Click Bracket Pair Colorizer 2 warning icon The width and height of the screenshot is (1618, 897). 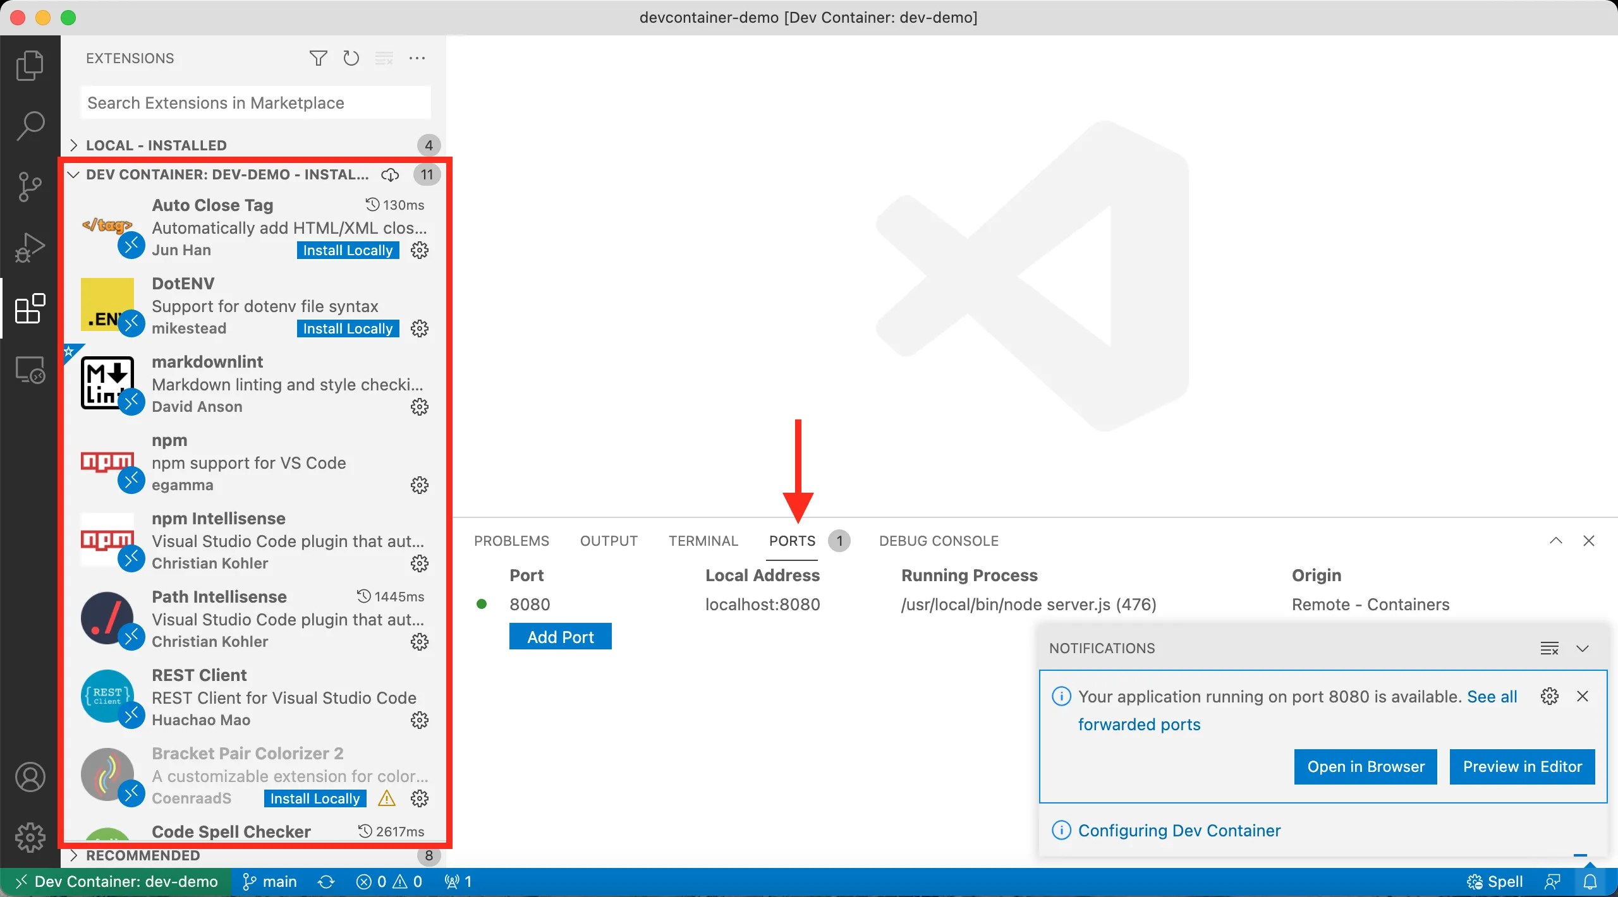click(387, 798)
